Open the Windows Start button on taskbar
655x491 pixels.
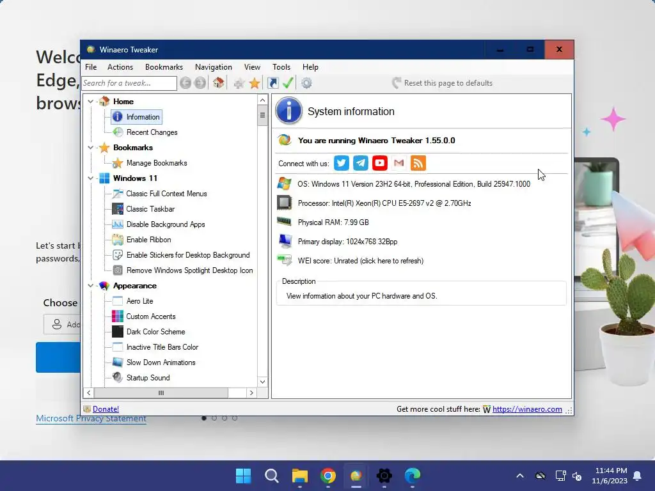(x=243, y=475)
